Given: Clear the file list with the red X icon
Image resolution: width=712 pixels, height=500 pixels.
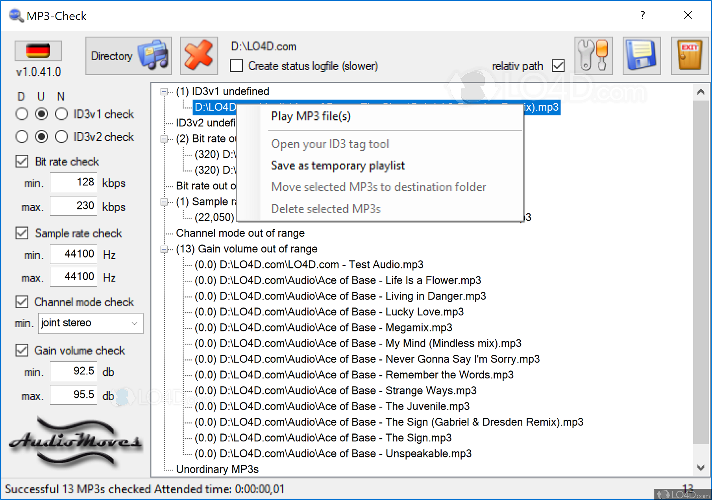Looking at the screenshot, I should pos(198,55).
